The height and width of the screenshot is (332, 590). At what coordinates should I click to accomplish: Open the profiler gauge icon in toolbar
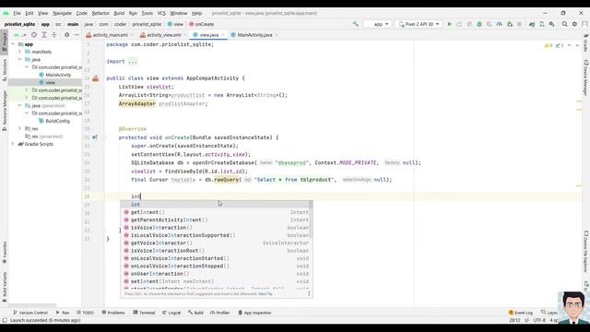click(500, 24)
